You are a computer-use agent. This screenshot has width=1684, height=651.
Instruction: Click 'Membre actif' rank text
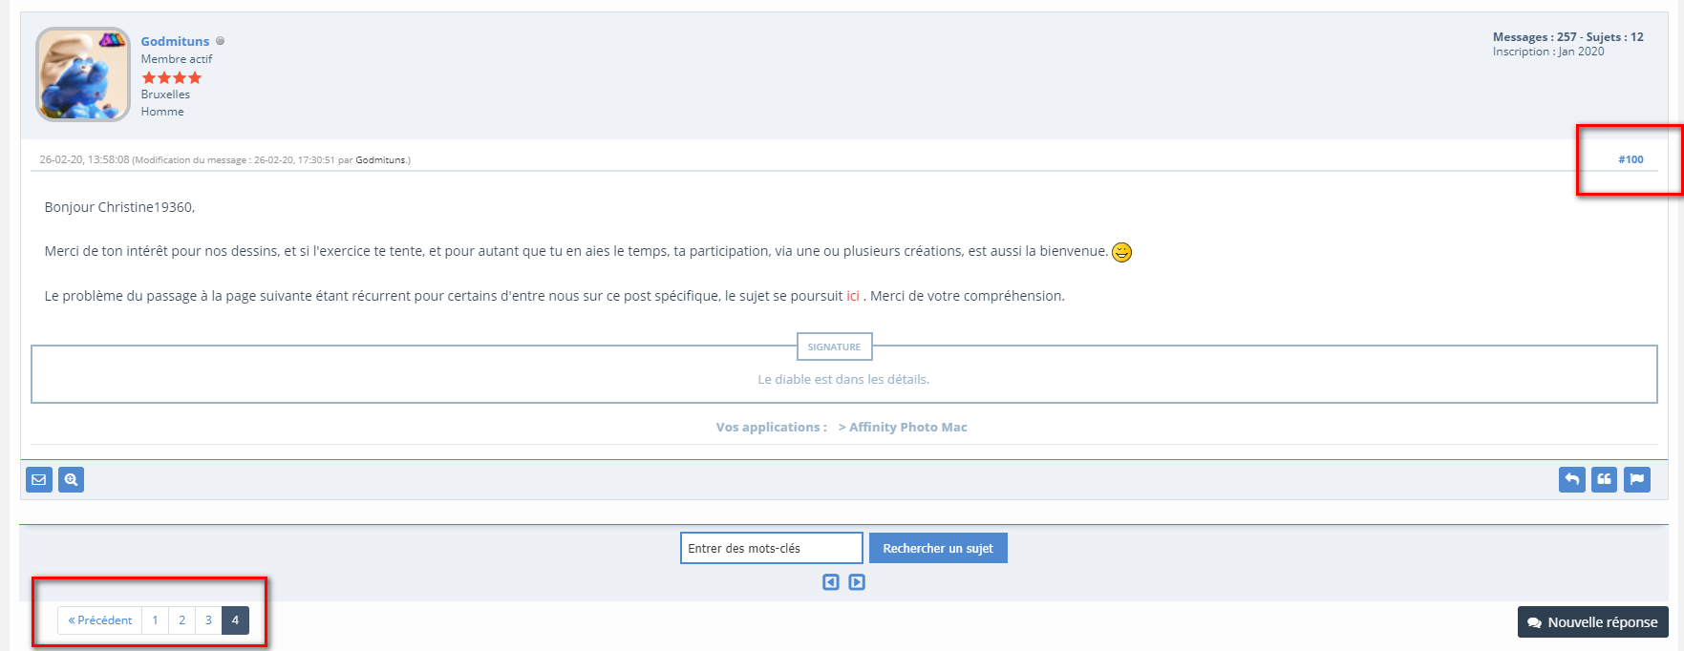pos(177,59)
